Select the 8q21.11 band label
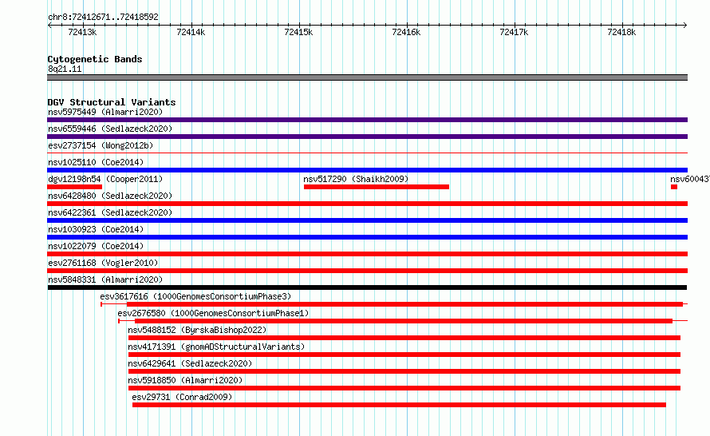The image size is (710, 436). pos(65,69)
